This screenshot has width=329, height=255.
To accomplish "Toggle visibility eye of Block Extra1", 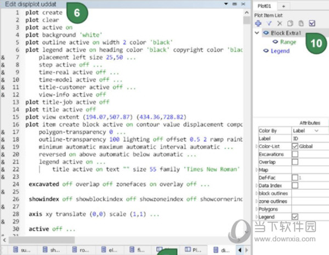I will (x=266, y=33).
